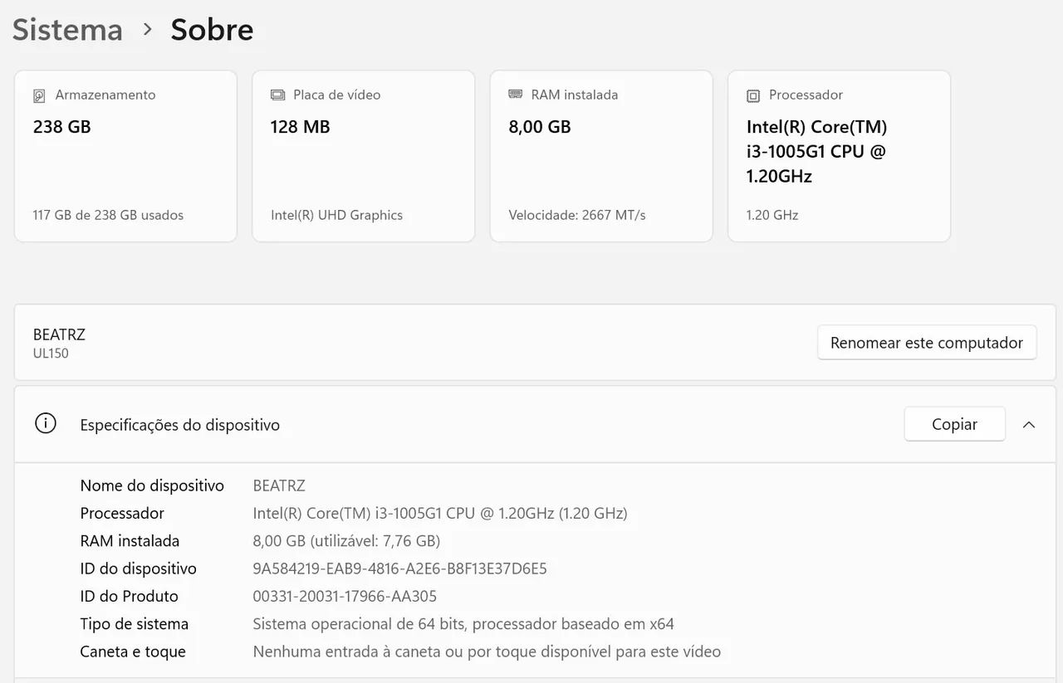Click the video card icon beside Placa de vídeo
The image size is (1063, 683).
(277, 95)
